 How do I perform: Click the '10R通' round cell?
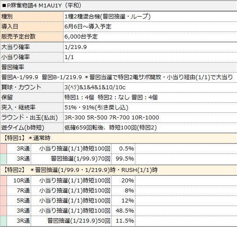[19, 181]
